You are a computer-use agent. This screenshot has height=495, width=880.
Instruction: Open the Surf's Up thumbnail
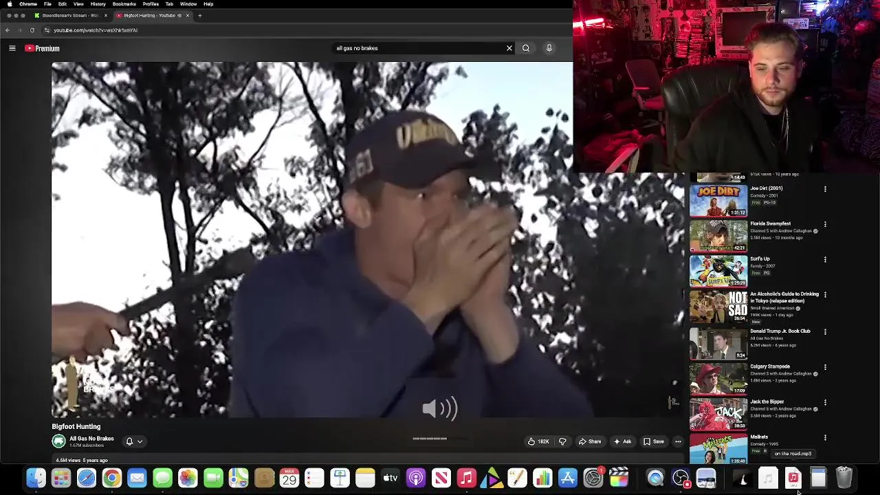(x=718, y=272)
